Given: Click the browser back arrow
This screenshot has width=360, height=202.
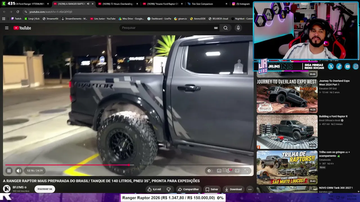Looking at the screenshot, I should (x=4, y=12).
